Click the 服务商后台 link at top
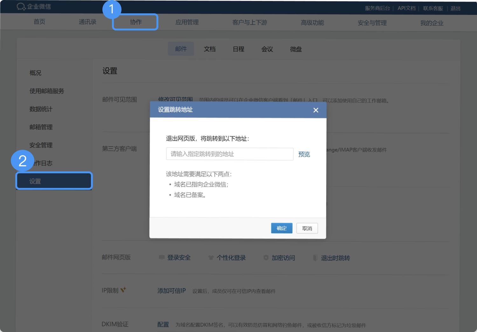The width and height of the screenshot is (477, 332). point(377,8)
